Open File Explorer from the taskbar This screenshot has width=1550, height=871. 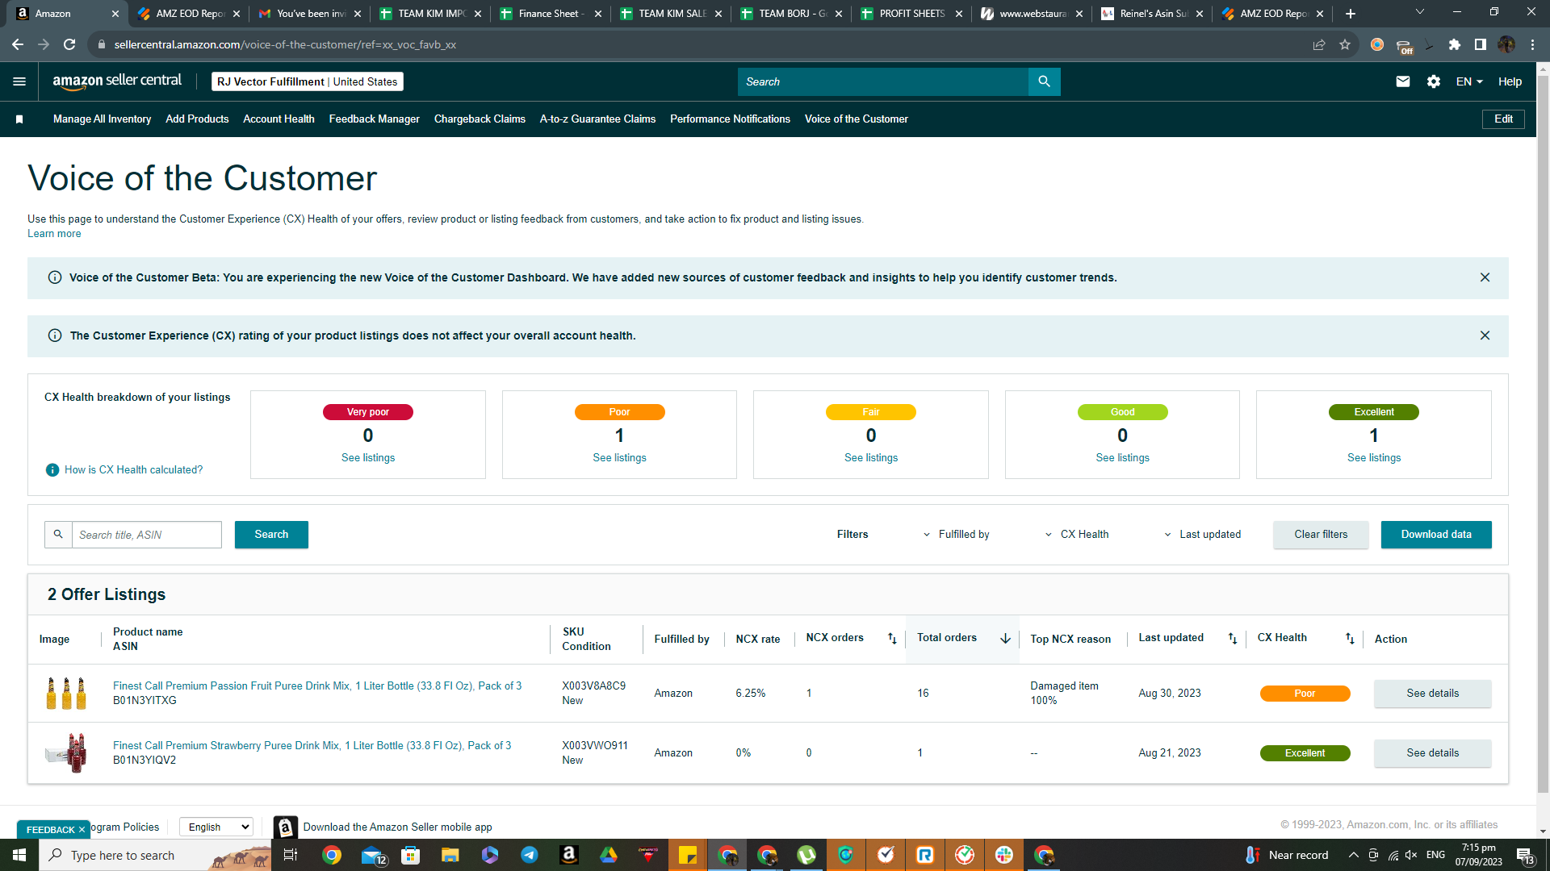click(x=450, y=855)
